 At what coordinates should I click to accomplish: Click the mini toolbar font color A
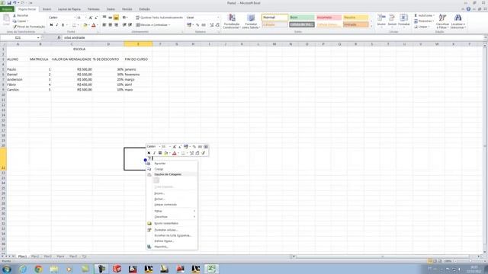point(175,153)
